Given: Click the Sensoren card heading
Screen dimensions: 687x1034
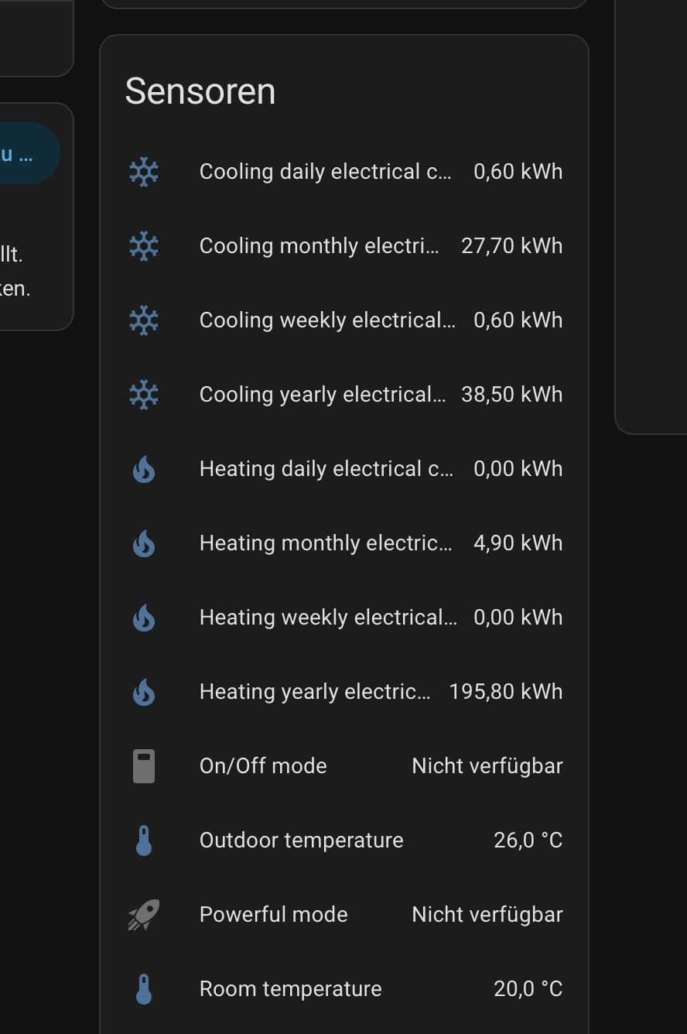Looking at the screenshot, I should (200, 91).
